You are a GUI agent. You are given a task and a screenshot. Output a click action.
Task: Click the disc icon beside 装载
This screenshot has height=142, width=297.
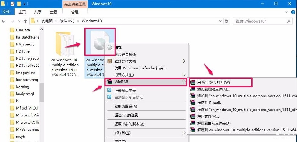click(x=110, y=48)
